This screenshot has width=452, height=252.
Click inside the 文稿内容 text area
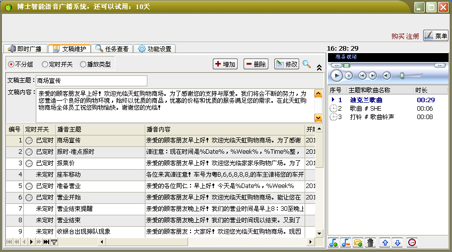(175, 105)
